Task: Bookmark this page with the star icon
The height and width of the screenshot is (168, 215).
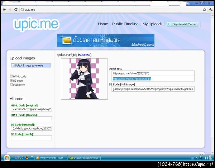Action: (x=204, y=9)
